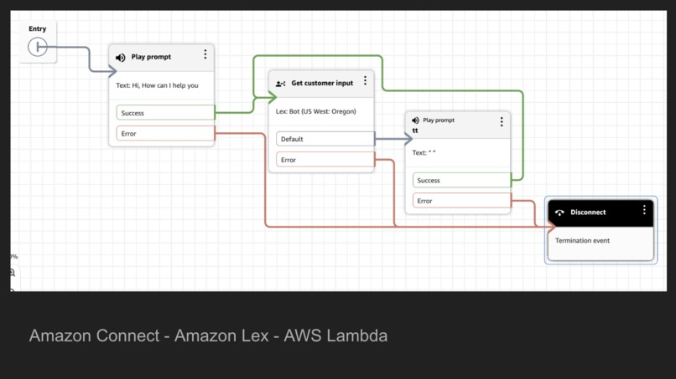This screenshot has width=676, height=379.
Task: Open the Disconnect block's three-dot menu
Action: click(x=644, y=209)
